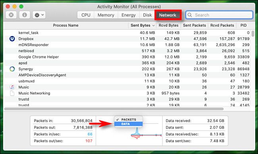Switch to the Energy tab
The image size is (258, 154).
pyautogui.click(x=129, y=15)
